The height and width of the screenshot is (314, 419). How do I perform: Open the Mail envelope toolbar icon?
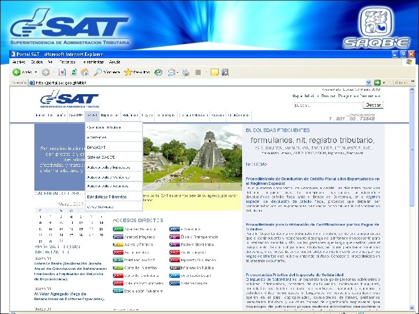tap(172, 72)
